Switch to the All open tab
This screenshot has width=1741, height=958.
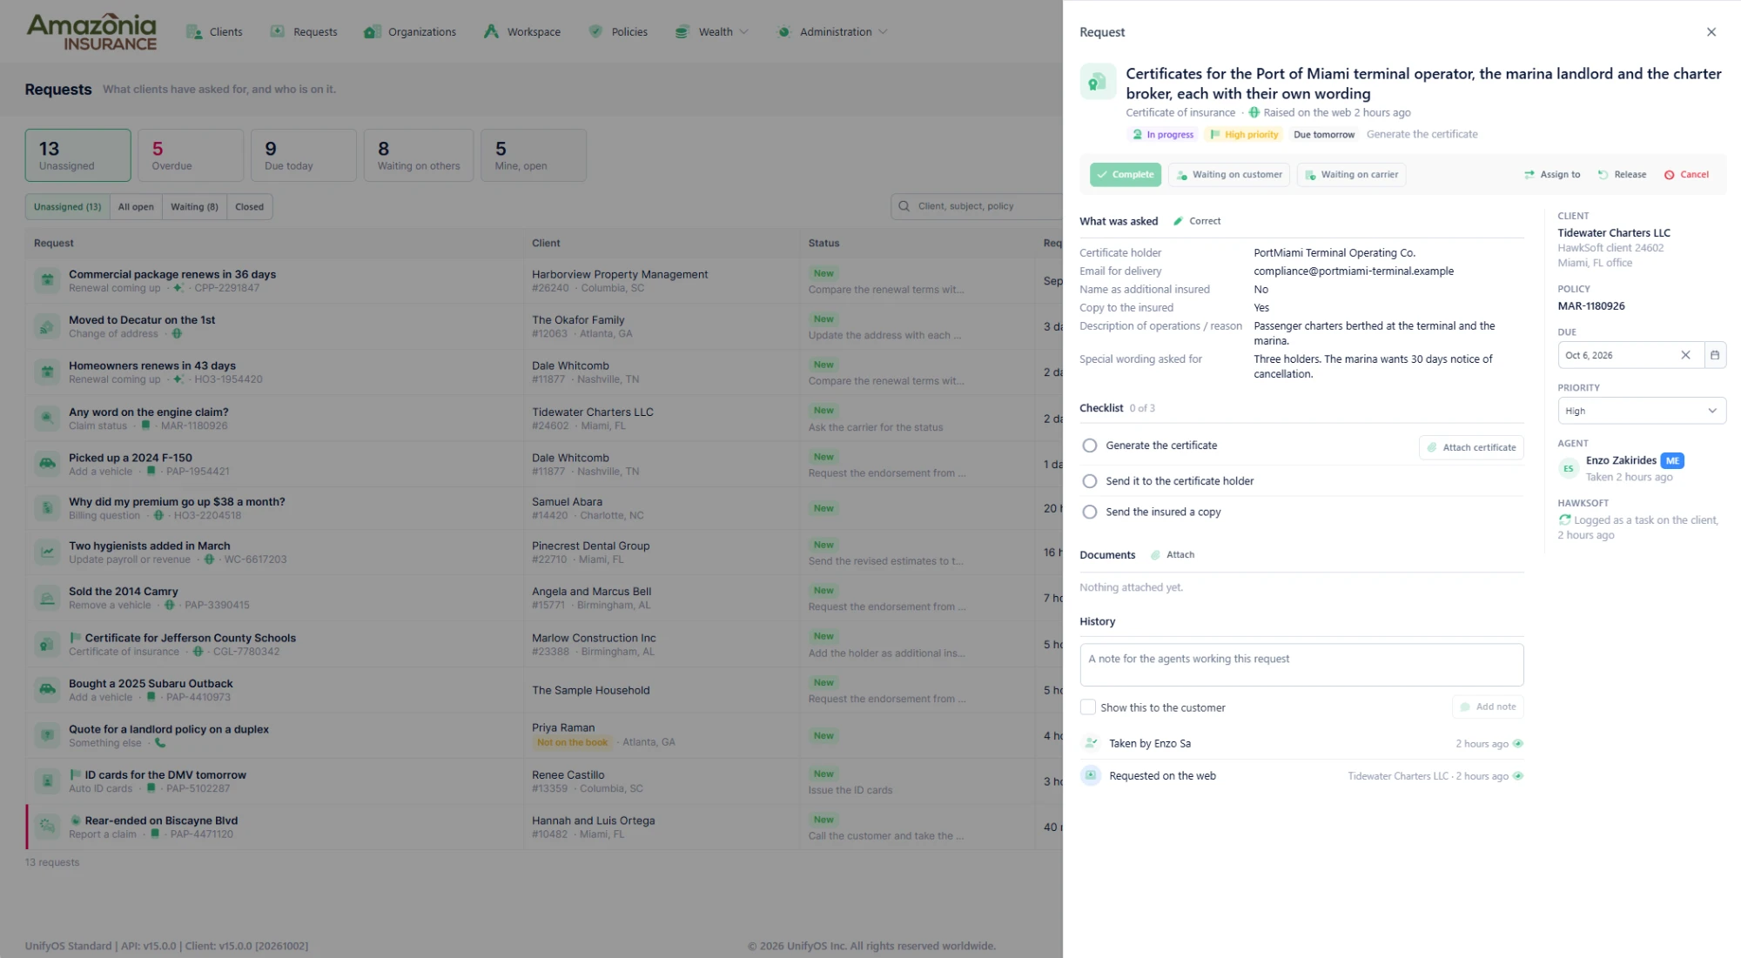point(136,207)
